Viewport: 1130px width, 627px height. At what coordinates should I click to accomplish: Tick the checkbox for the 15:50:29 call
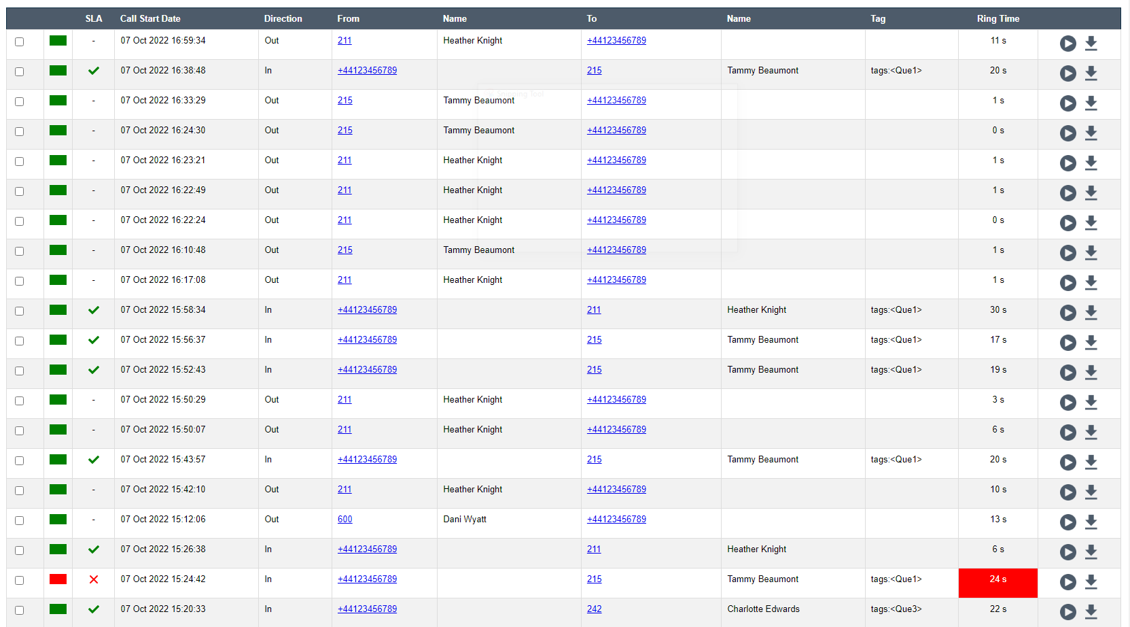(x=19, y=401)
